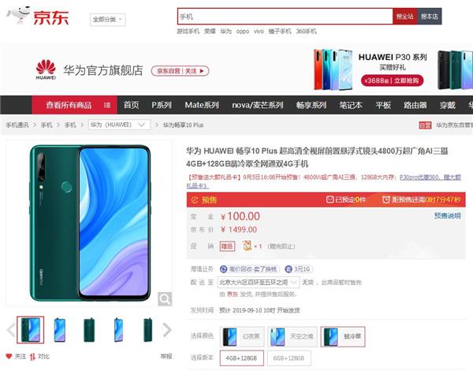Viewport: 473px width, 371px height.
Task: Open the category list icon beside 查看所有商品
Action: [x=107, y=105]
